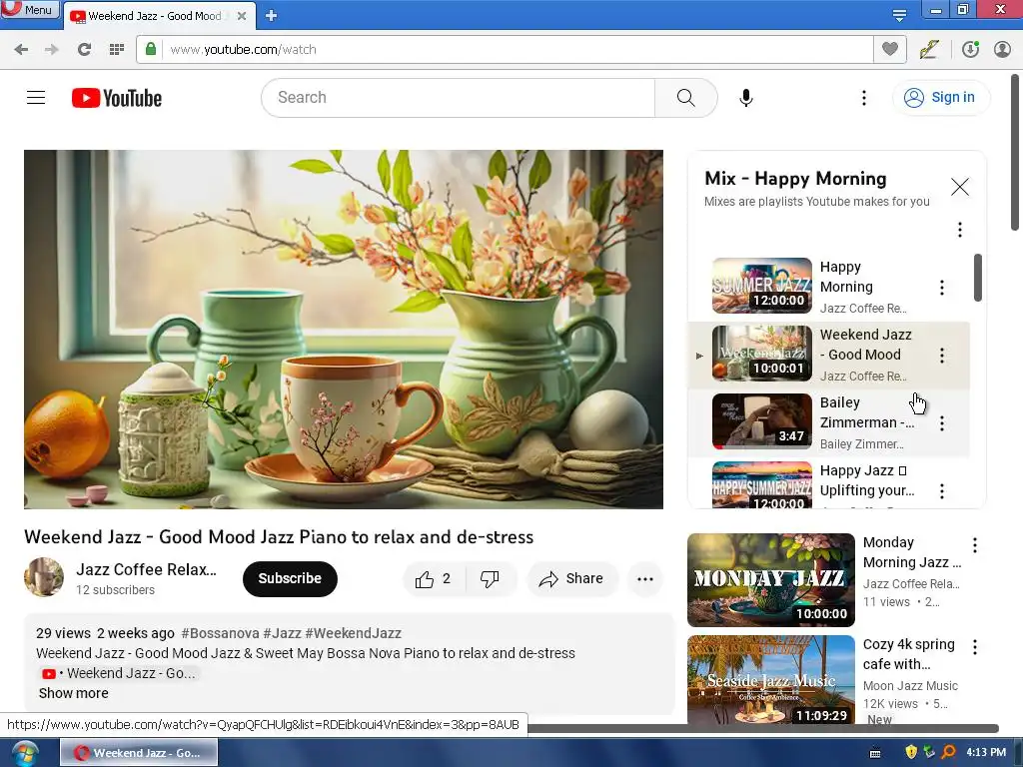Open the Speed Dial grid
The image size is (1023, 767).
coord(117,49)
